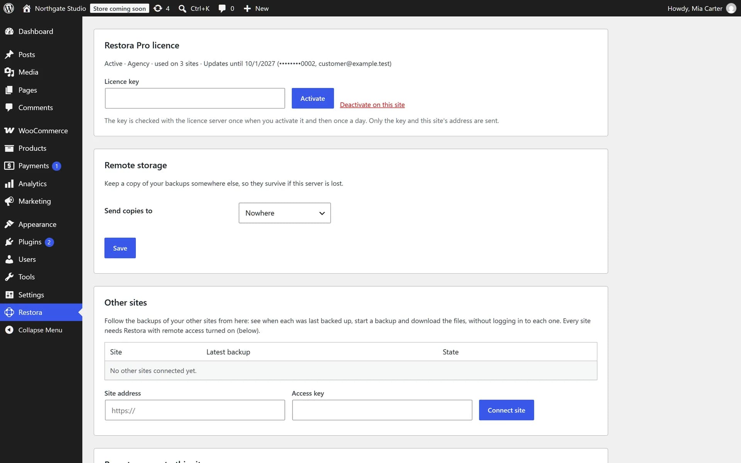Click the WordPress logo icon

[x=8, y=8]
